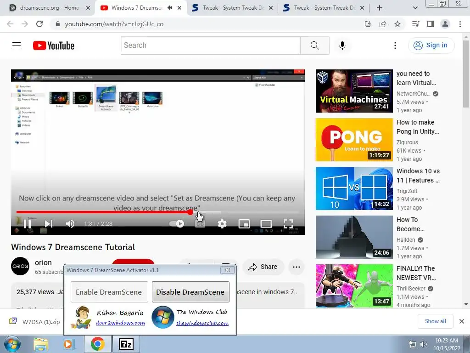This screenshot has height=353, width=470.
Task: Expand the tab search dropdown arrow
Action: pos(415,8)
